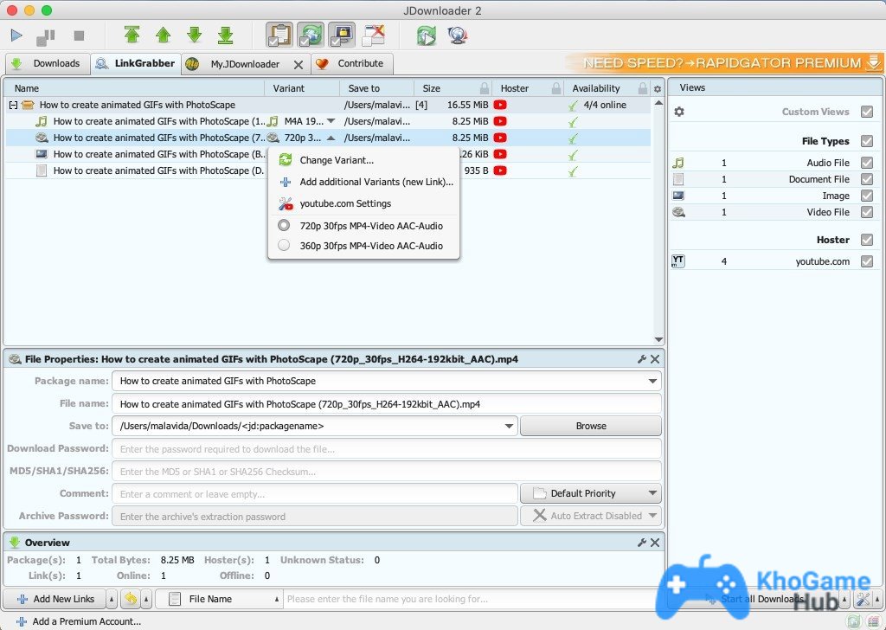
Task: Choose Change Variant from the context menu
Action: [x=336, y=159]
